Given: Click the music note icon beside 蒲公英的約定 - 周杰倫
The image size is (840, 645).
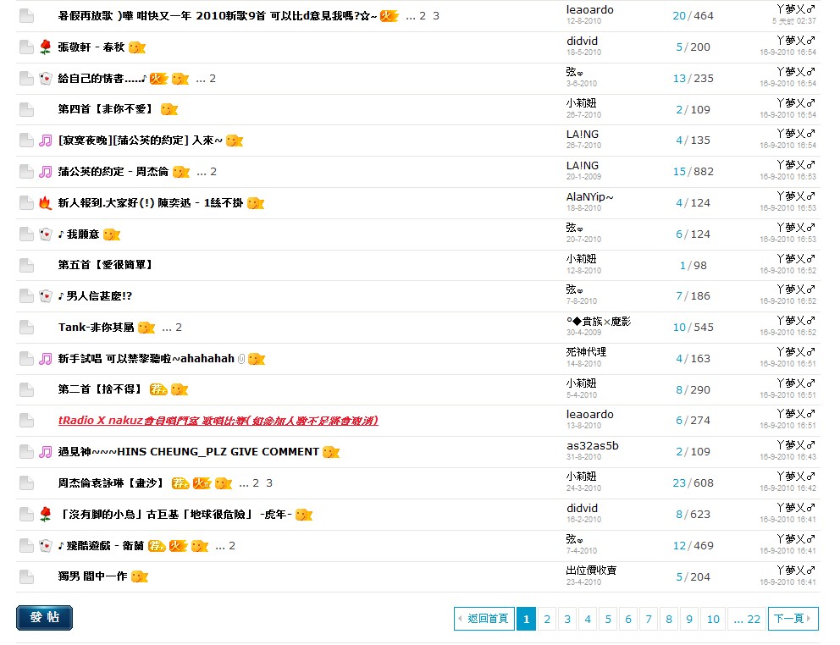Looking at the screenshot, I should (46, 172).
